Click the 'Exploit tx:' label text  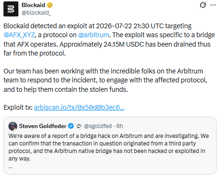[x=18, y=107]
